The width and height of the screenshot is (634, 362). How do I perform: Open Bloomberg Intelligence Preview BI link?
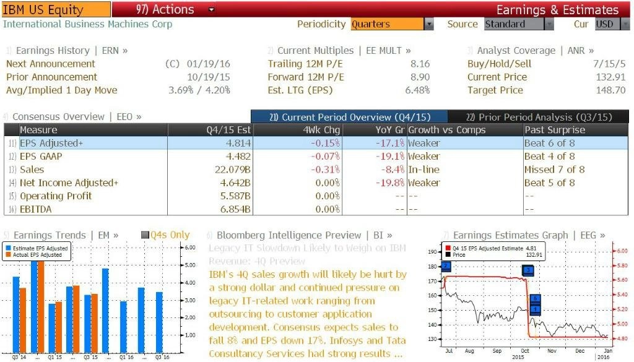(304, 235)
